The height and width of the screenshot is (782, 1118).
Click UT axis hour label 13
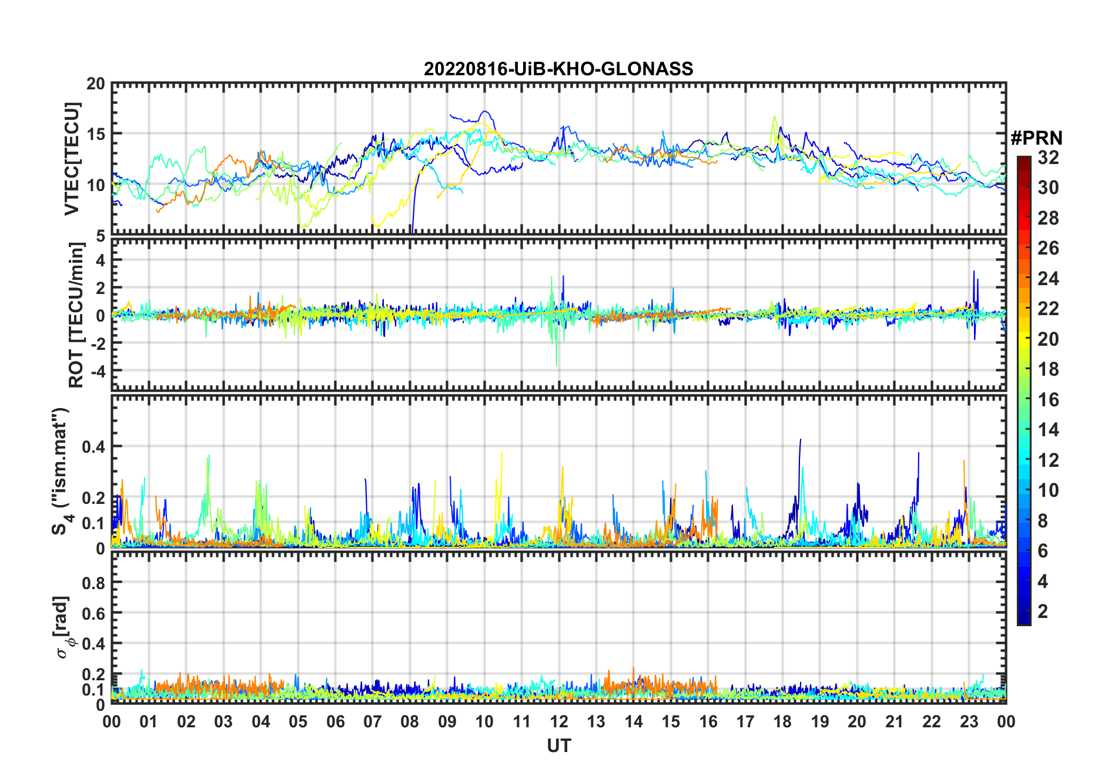click(x=597, y=722)
